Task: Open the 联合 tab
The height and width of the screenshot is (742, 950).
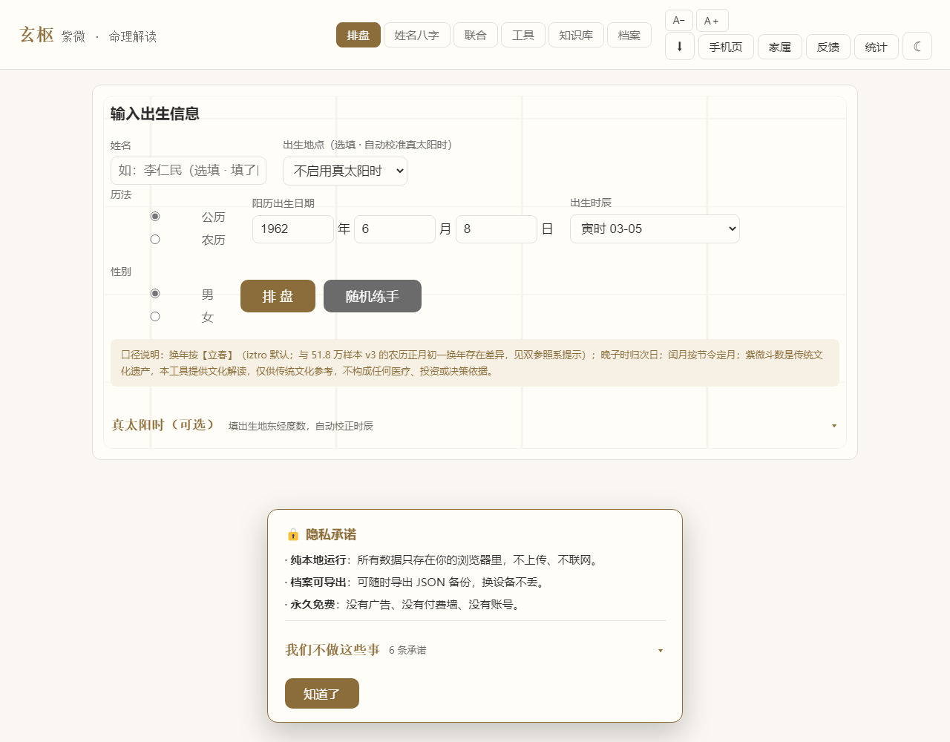Action: click(476, 35)
